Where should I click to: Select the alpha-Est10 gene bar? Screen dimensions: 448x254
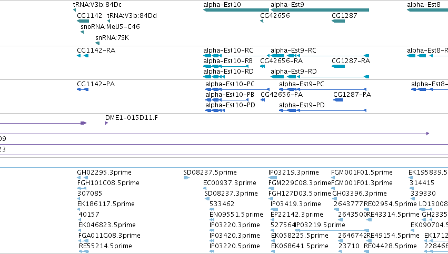236,10
